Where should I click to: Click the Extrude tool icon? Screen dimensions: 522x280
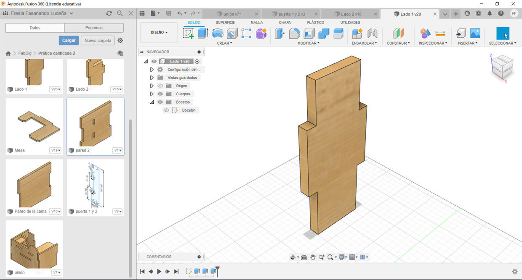point(203,34)
